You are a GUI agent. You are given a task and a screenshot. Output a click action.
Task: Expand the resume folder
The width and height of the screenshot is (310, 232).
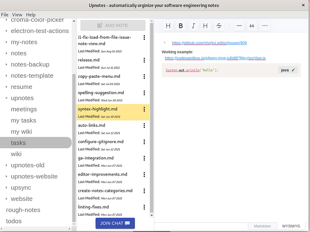coord(6,87)
